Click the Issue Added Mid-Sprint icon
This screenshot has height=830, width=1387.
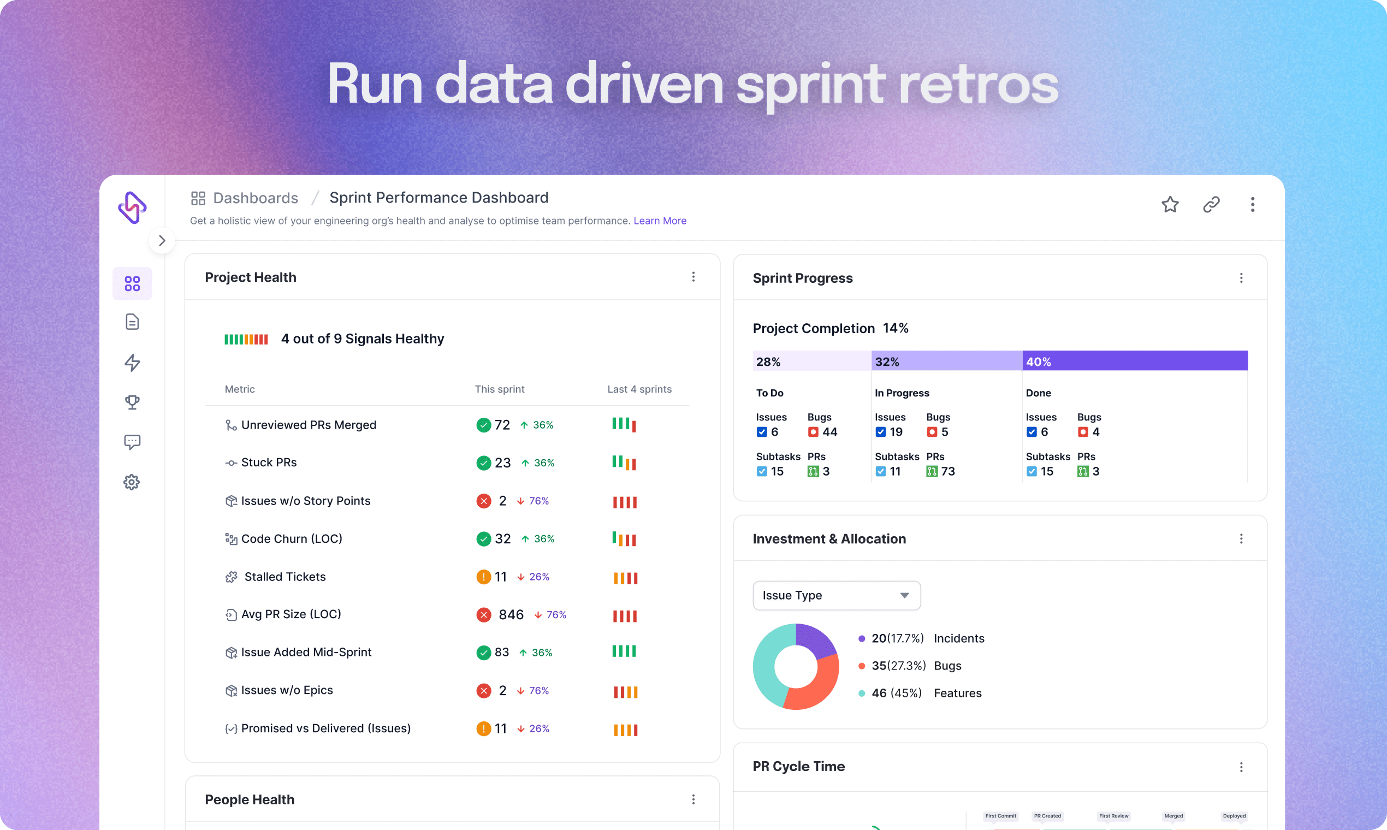point(231,653)
